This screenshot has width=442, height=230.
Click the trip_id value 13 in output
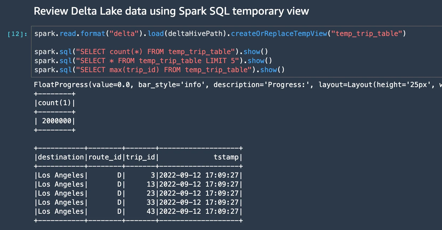151,184
